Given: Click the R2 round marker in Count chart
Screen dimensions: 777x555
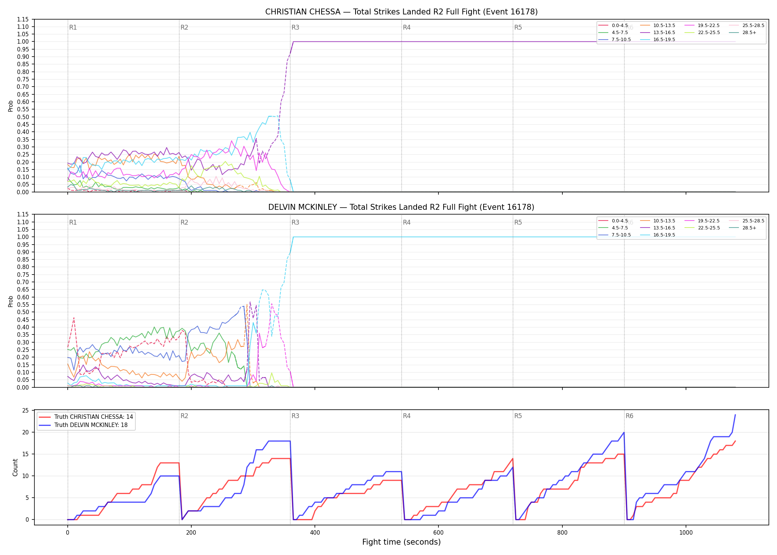Looking at the screenshot, I should tap(184, 416).
